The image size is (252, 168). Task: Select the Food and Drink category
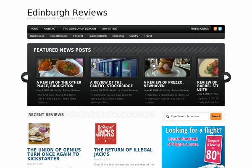coord(97,36)
